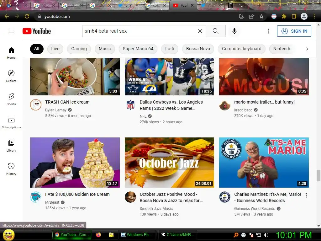
Task: Click the magnifier search button
Action: pos(216,31)
